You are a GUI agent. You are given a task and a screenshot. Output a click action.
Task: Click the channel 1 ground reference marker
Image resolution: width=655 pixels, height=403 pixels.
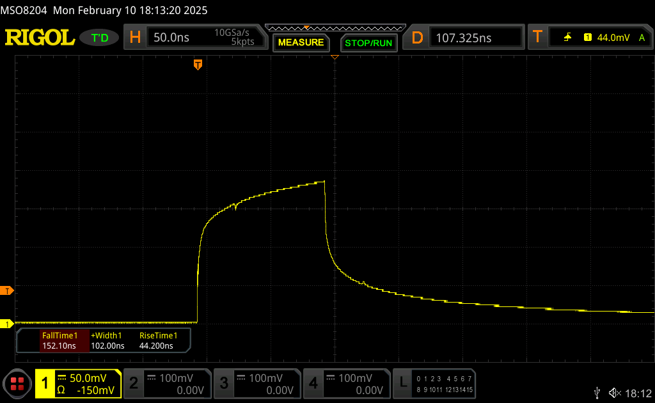(x=7, y=324)
